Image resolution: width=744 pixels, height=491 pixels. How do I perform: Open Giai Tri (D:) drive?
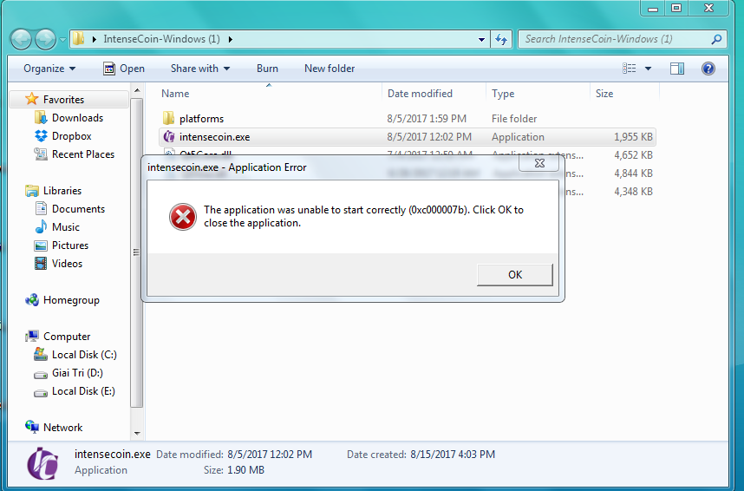click(77, 373)
